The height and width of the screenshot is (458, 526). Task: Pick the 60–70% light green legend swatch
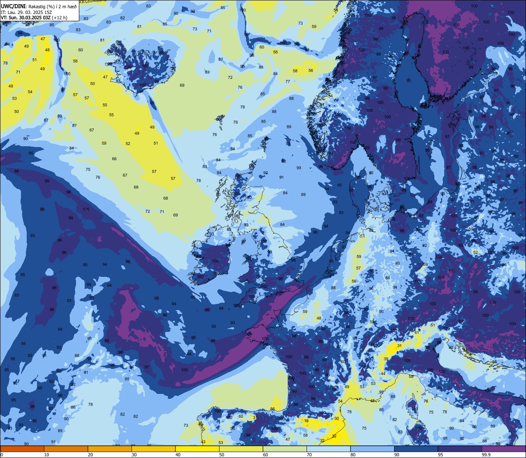[285, 449]
